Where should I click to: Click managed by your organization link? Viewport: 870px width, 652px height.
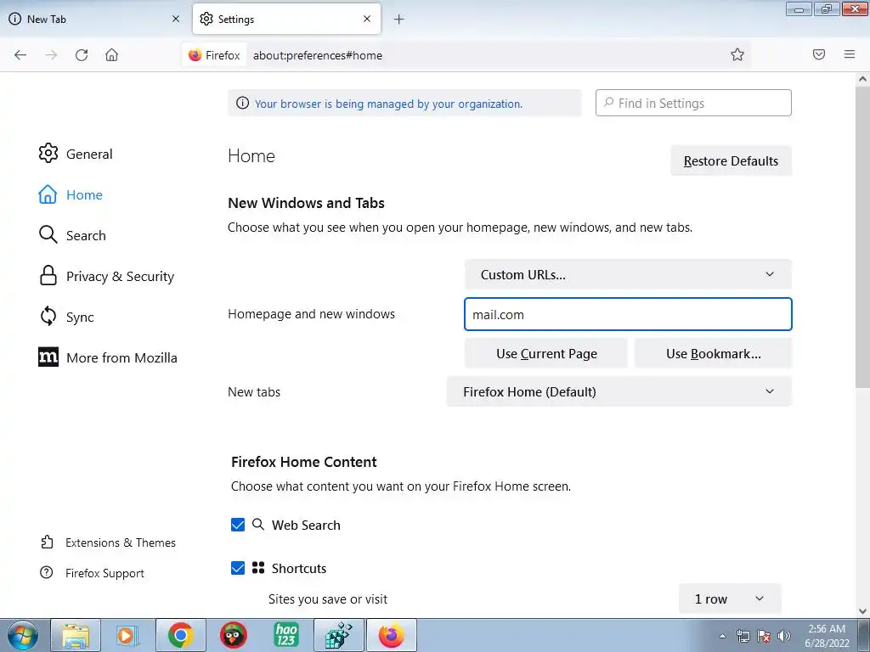point(388,104)
